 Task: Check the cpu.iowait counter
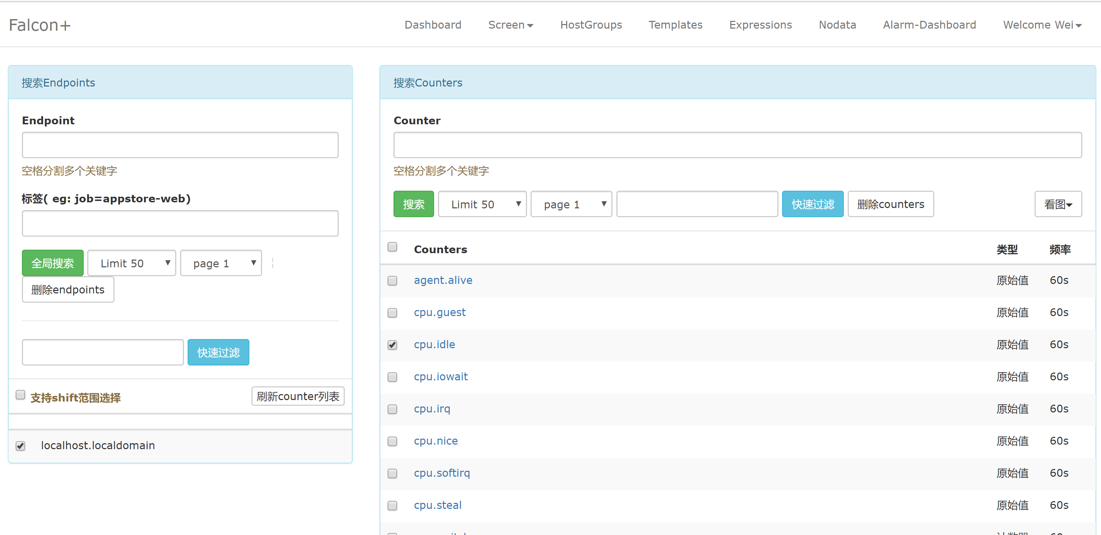point(392,377)
